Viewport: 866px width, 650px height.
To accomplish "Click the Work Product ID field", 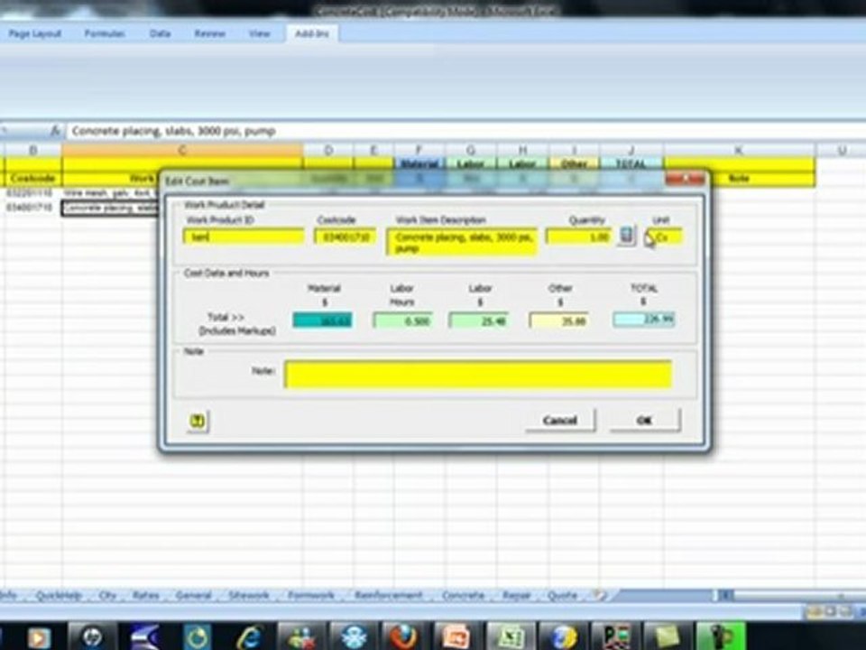I will tap(243, 237).
